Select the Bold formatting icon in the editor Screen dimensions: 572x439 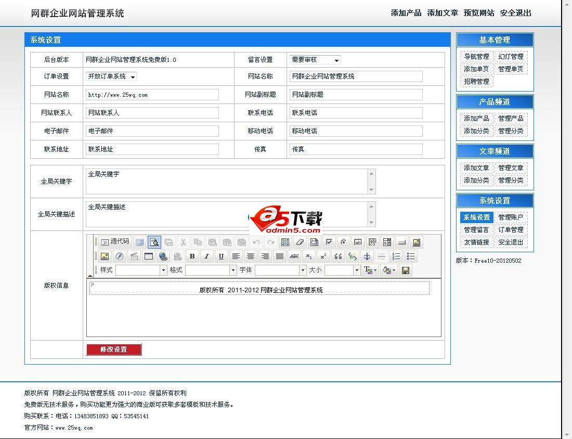192,256
